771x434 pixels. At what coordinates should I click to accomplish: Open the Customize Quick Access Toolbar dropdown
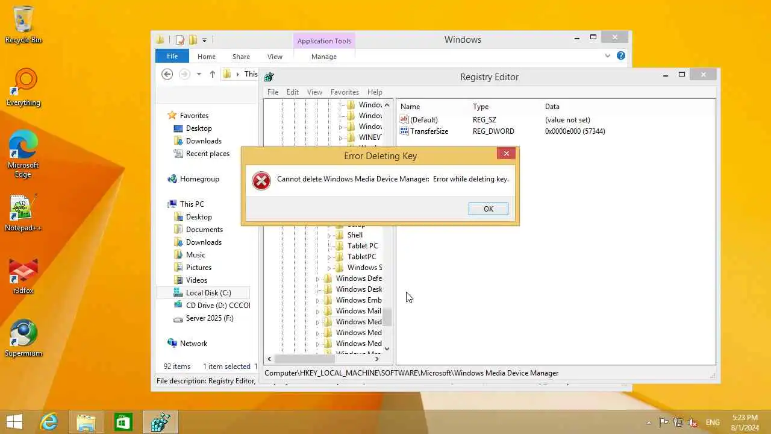click(204, 40)
